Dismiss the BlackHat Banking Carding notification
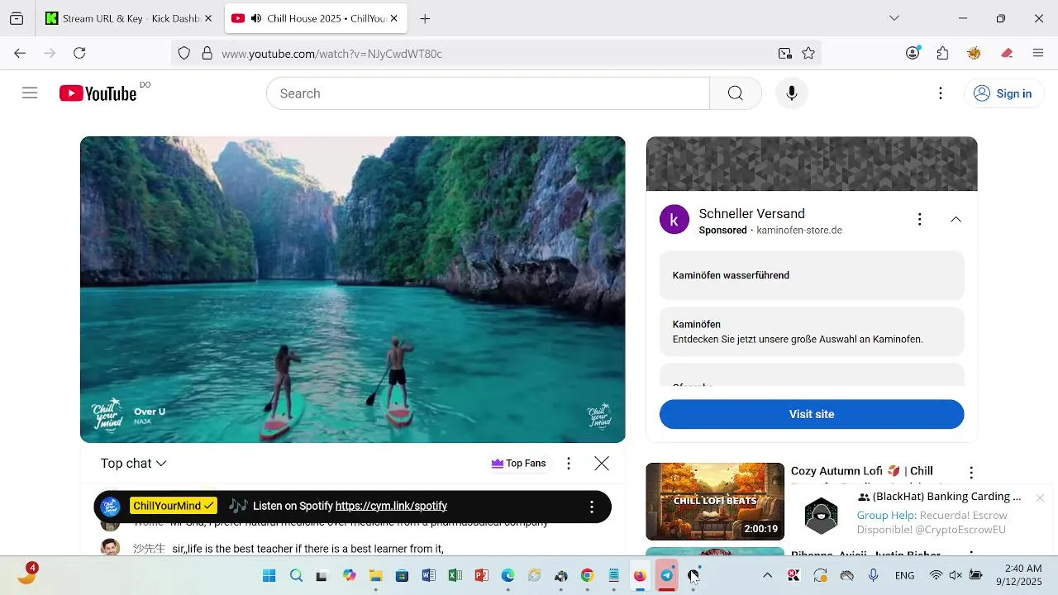Image resolution: width=1058 pixels, height=595 pixels. tap(1040, 497)
